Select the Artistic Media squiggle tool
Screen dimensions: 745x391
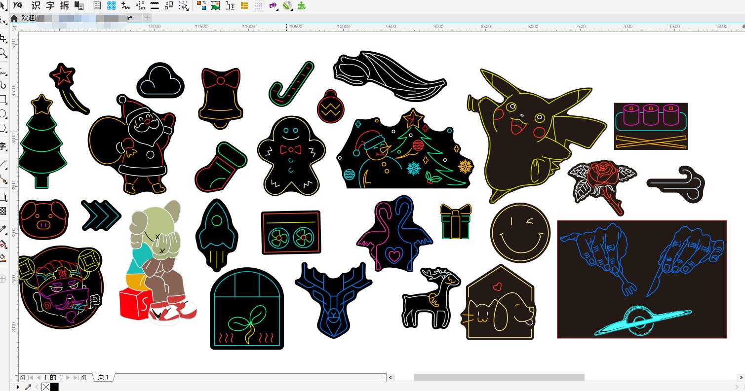coord(3,85)
